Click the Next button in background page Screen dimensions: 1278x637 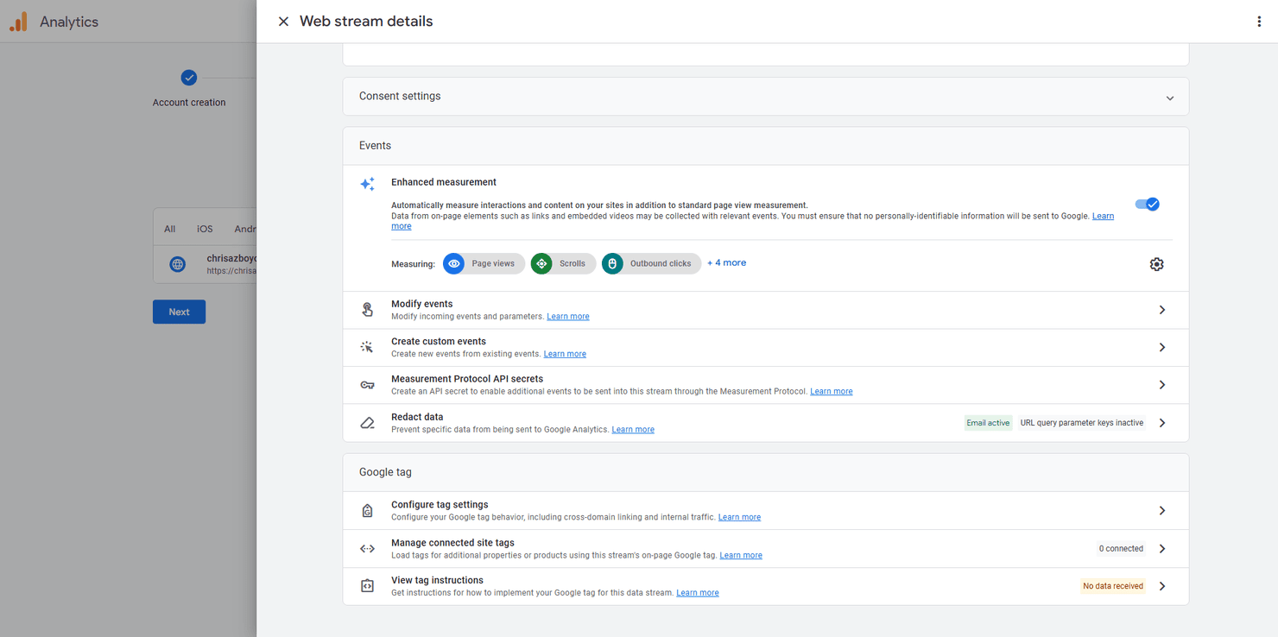(179, 312)
